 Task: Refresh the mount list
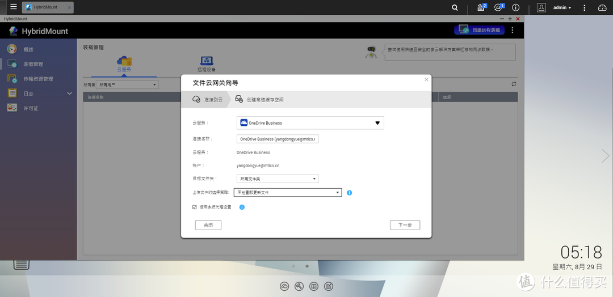(514, 84)
